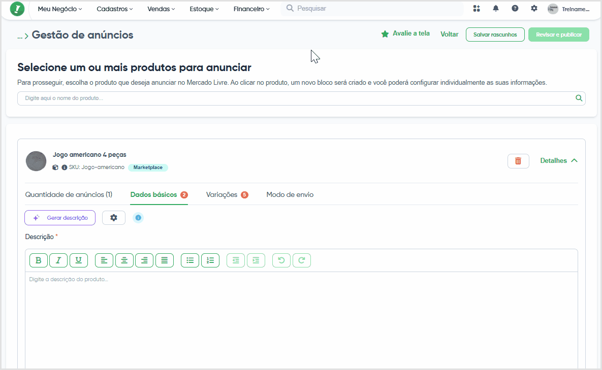Viewport: 602px width, 370px height.
Task: Click the 'Jogo americano 4 peças' title
Action: [x=89, y=154]
